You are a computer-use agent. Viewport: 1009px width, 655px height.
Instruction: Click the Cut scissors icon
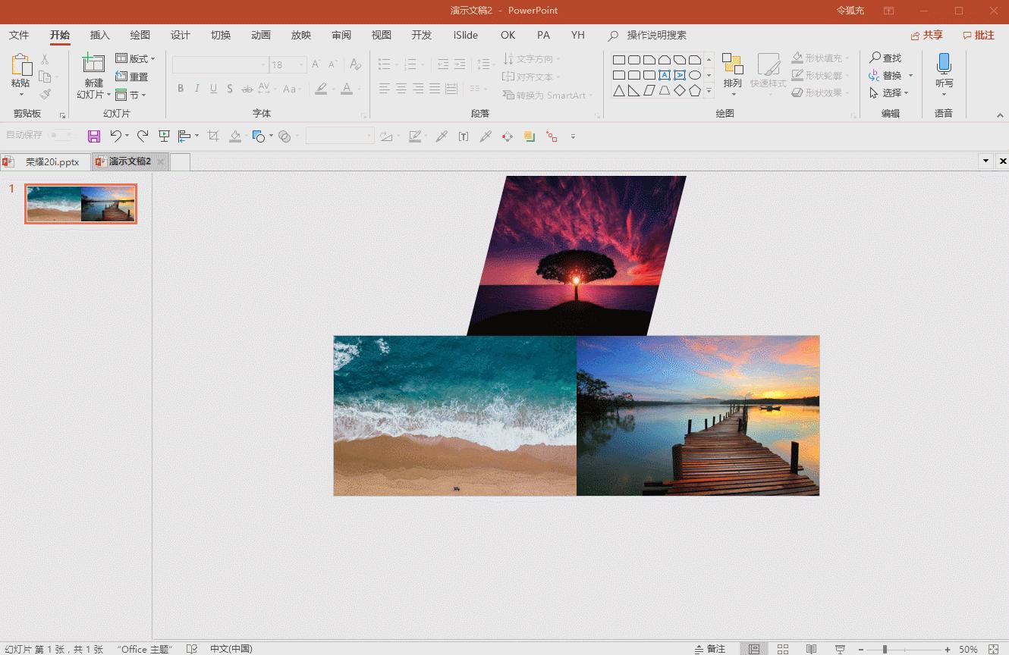45,59
